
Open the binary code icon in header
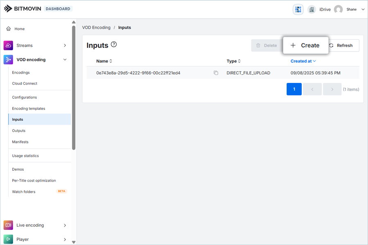point(298,9)
